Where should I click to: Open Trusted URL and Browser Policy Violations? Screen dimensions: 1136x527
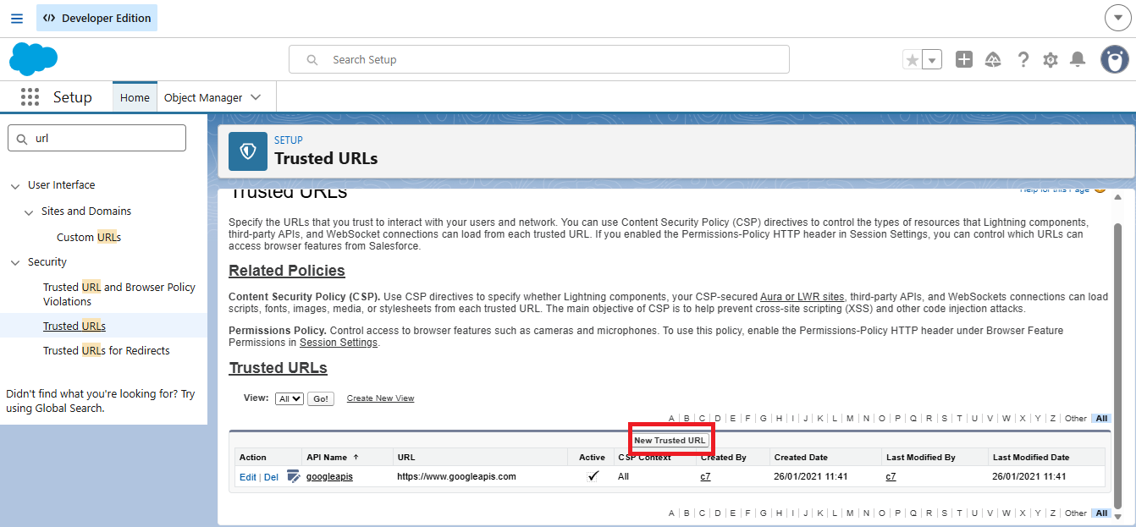pos(119,294)
